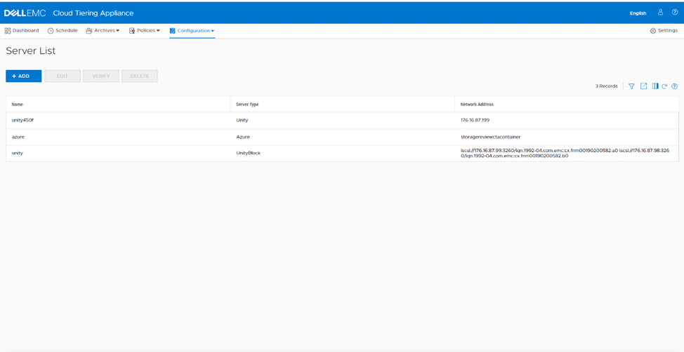Select the unity server name in the UnityBlock row

coord(17,154)
